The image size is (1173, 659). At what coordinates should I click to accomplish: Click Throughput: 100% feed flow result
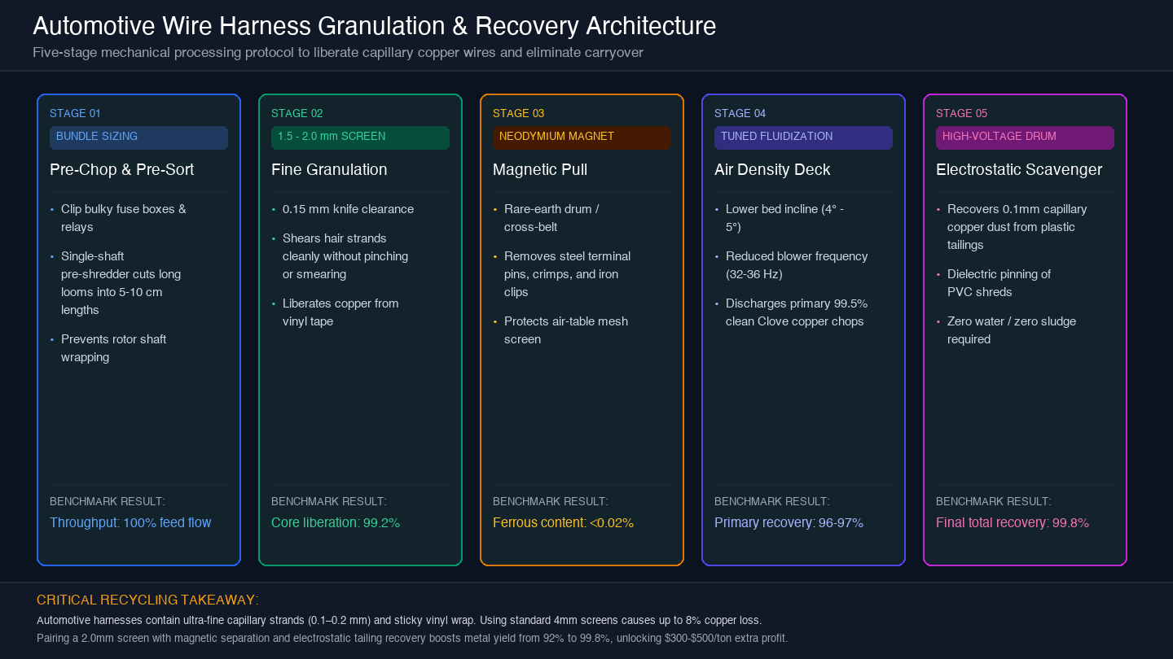[x=130, y=523]
